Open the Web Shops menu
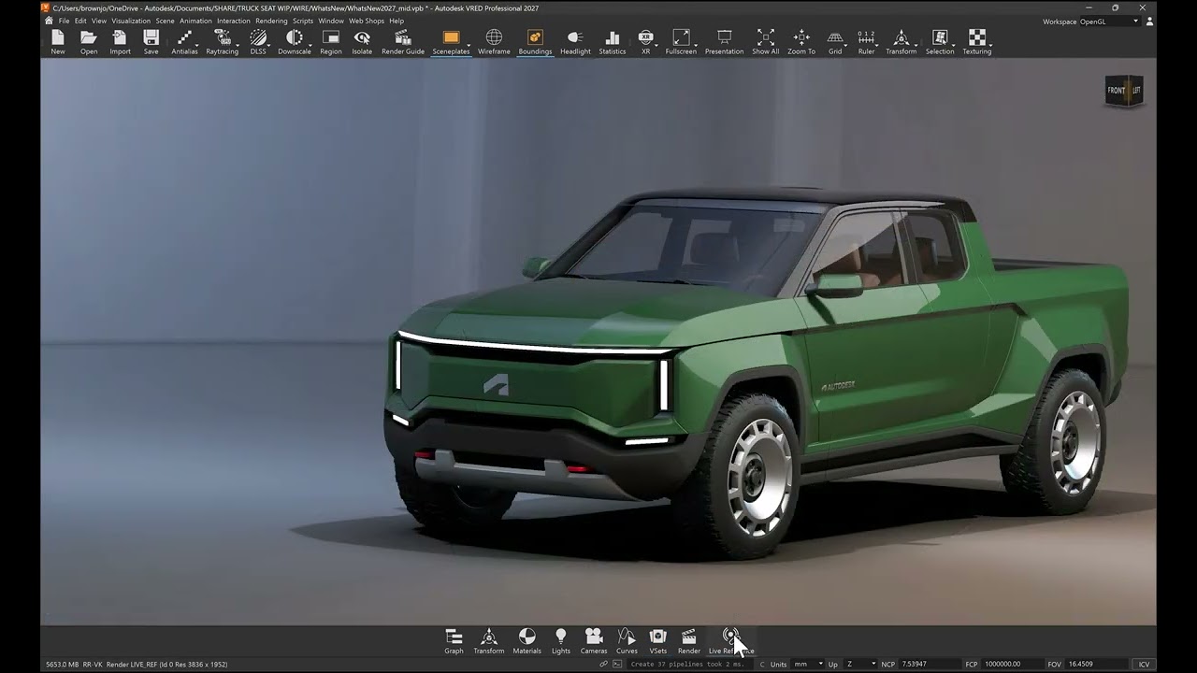This screenshot has height=673, width=1197. (x=367, y=21)
